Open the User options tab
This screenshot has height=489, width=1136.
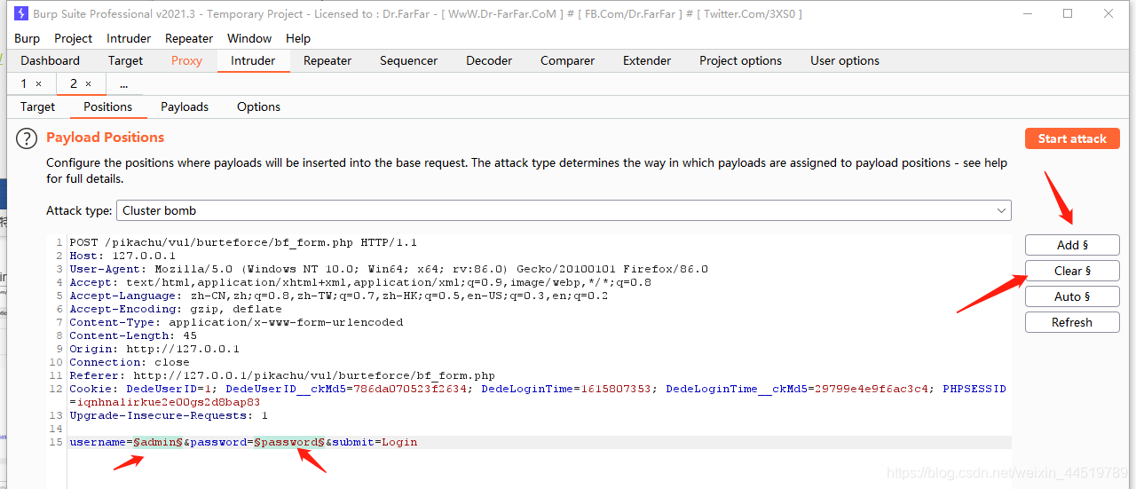tap(845, 60)
